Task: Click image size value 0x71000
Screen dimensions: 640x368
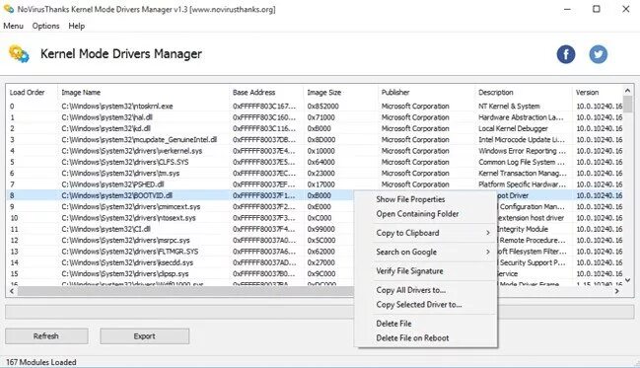Action: 320,117
